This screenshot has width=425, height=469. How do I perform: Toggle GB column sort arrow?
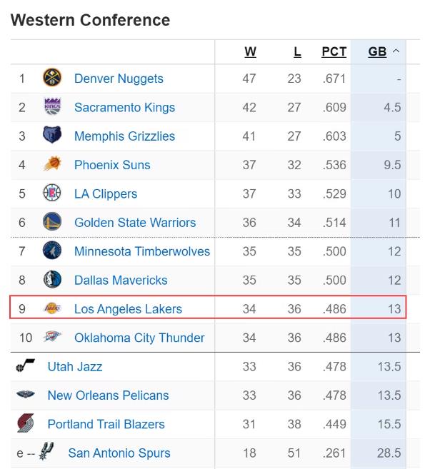tap(396, 51)
